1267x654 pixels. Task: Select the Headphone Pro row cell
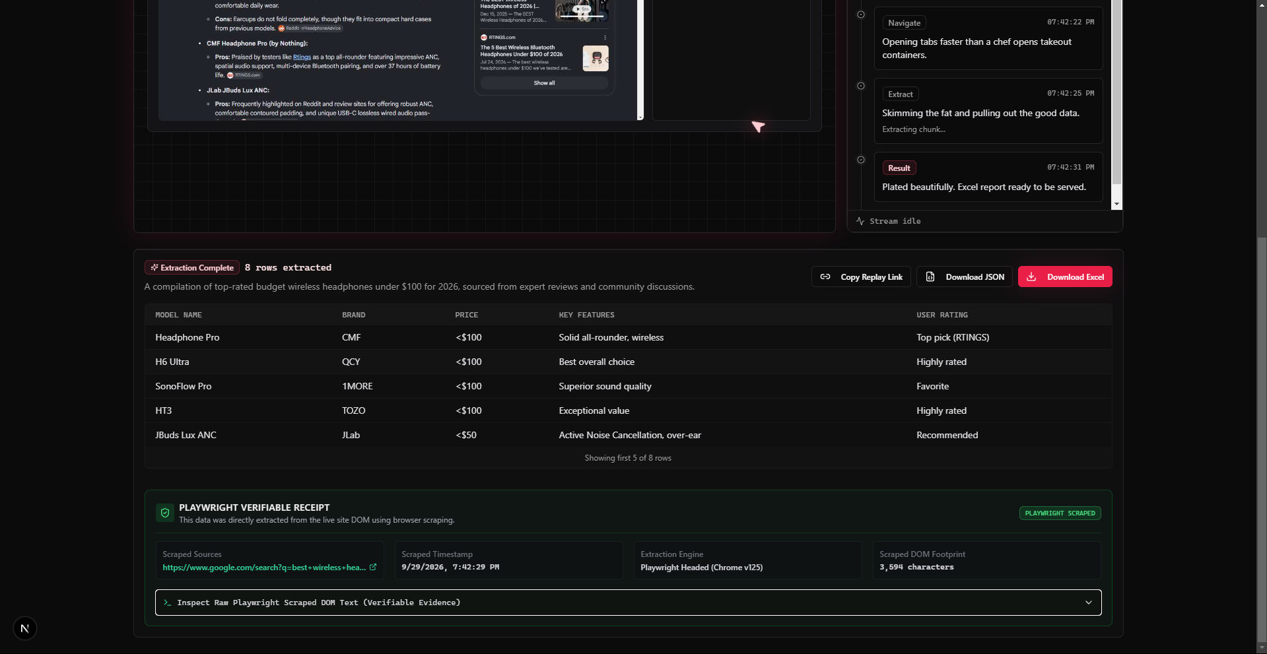click(187, 337)
